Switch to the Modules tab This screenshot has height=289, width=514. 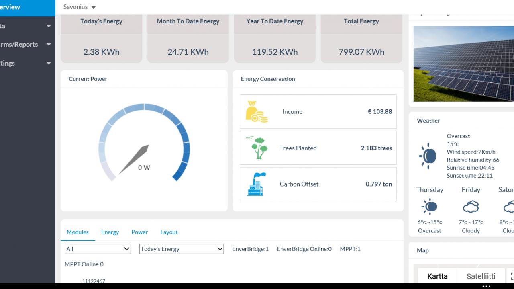pos(78,232)
